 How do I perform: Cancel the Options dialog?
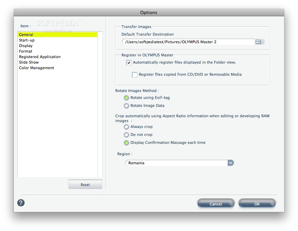[216, 204]
